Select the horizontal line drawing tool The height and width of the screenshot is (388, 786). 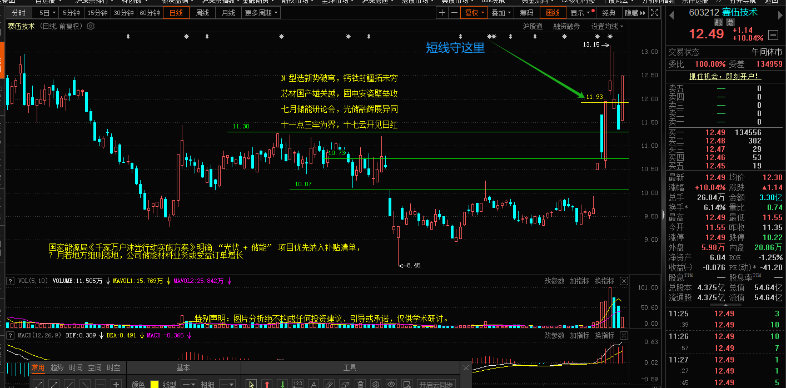tap(101, 384)
